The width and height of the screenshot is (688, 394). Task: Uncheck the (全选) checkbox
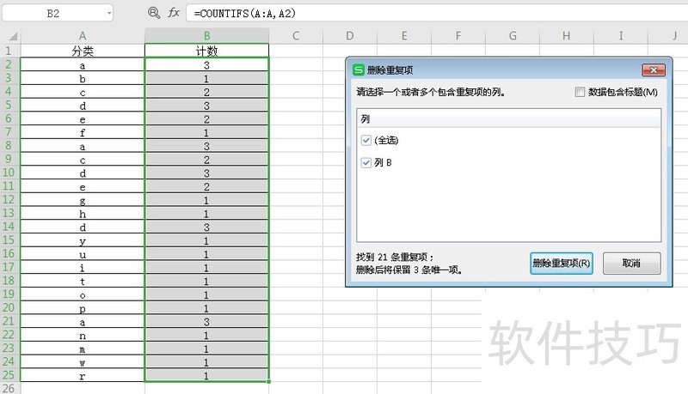pos(366,140)
